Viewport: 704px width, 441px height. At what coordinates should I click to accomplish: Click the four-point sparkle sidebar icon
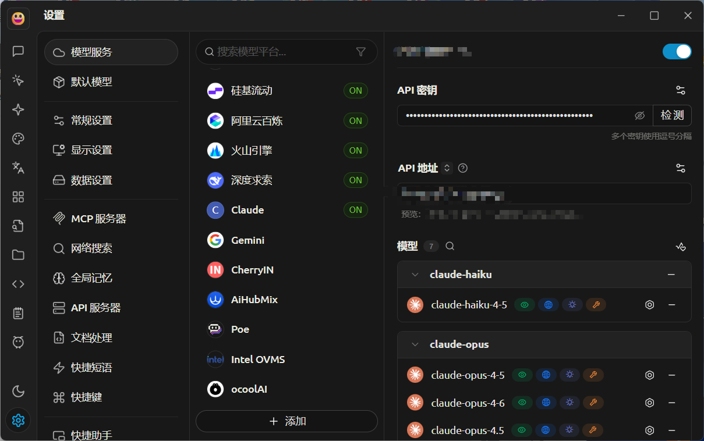point(18,109)
